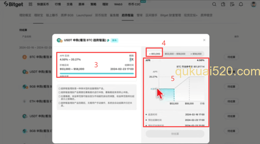260x144 pixels.
Task: Click the APR range value 4.50% ~ 20.27%
Action: pos(70,59)
